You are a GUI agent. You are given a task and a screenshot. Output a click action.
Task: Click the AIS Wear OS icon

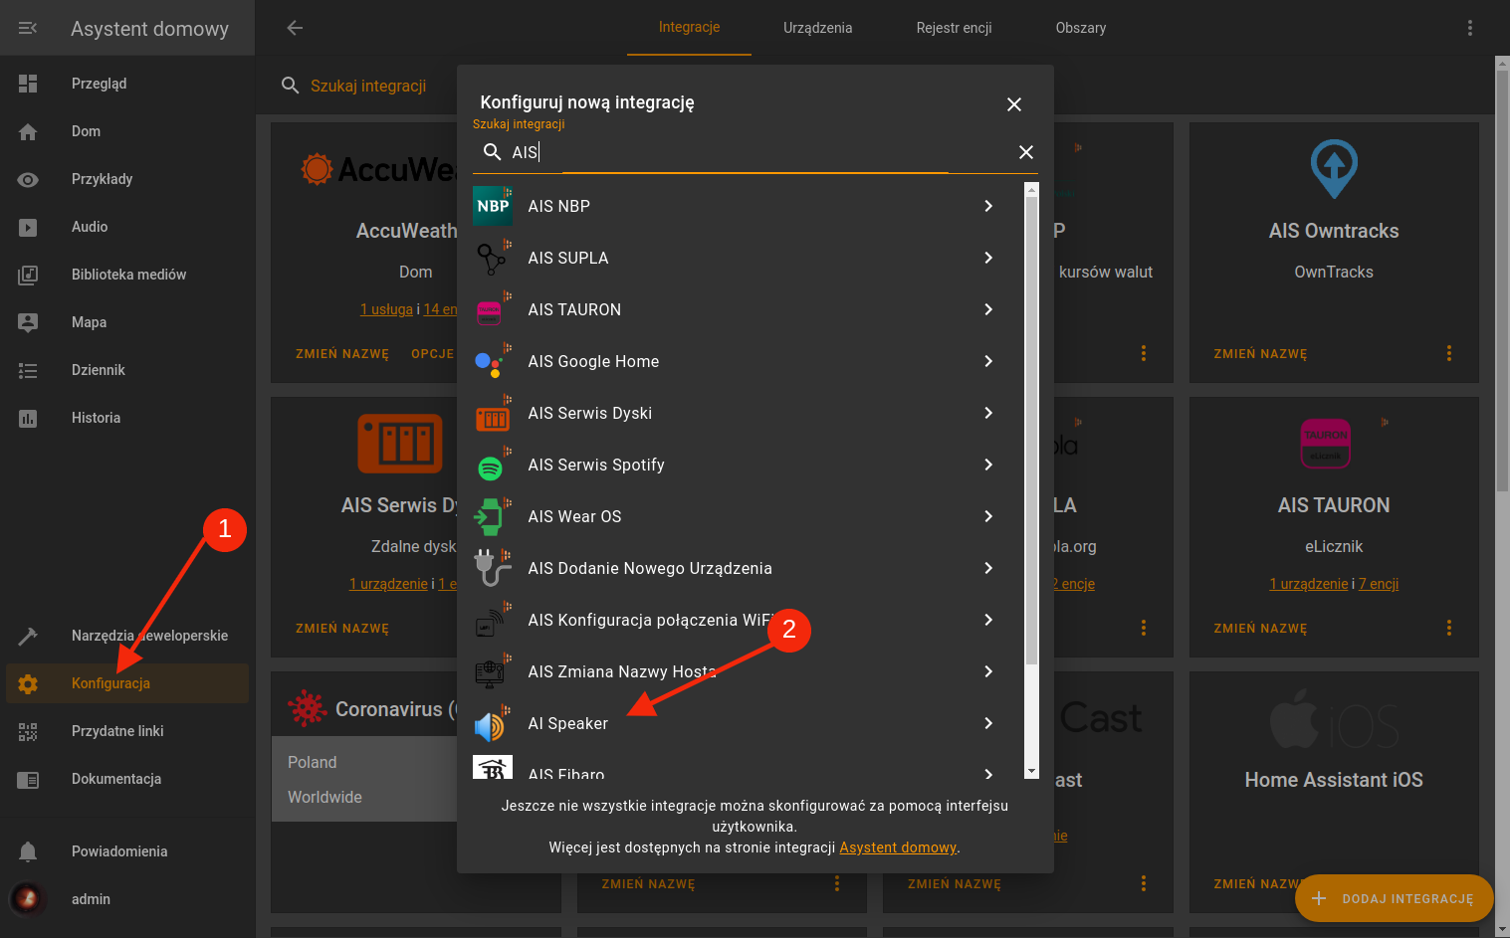493,516
